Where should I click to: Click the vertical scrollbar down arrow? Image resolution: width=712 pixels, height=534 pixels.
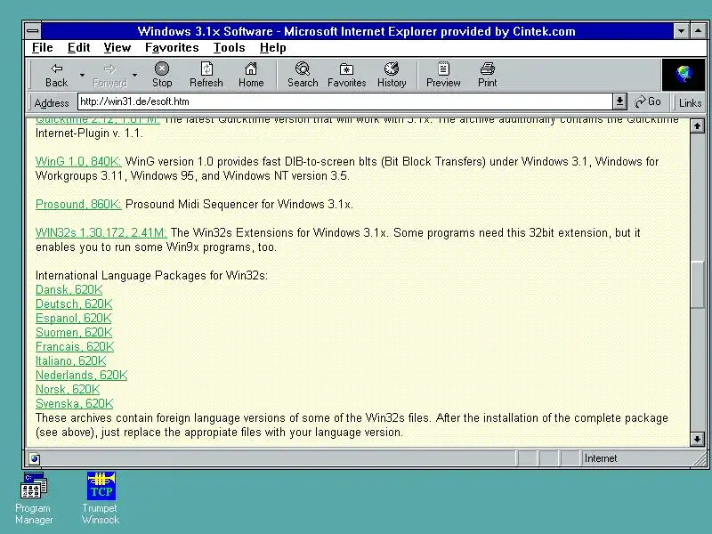[697, 439]
